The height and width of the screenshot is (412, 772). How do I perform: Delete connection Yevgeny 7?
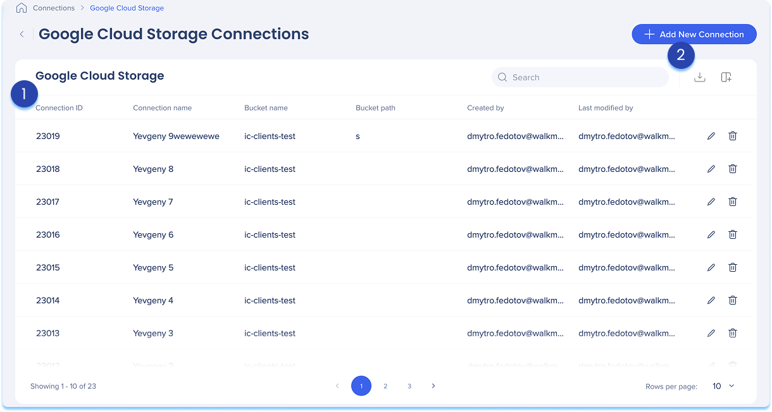[x=733, y=202]
